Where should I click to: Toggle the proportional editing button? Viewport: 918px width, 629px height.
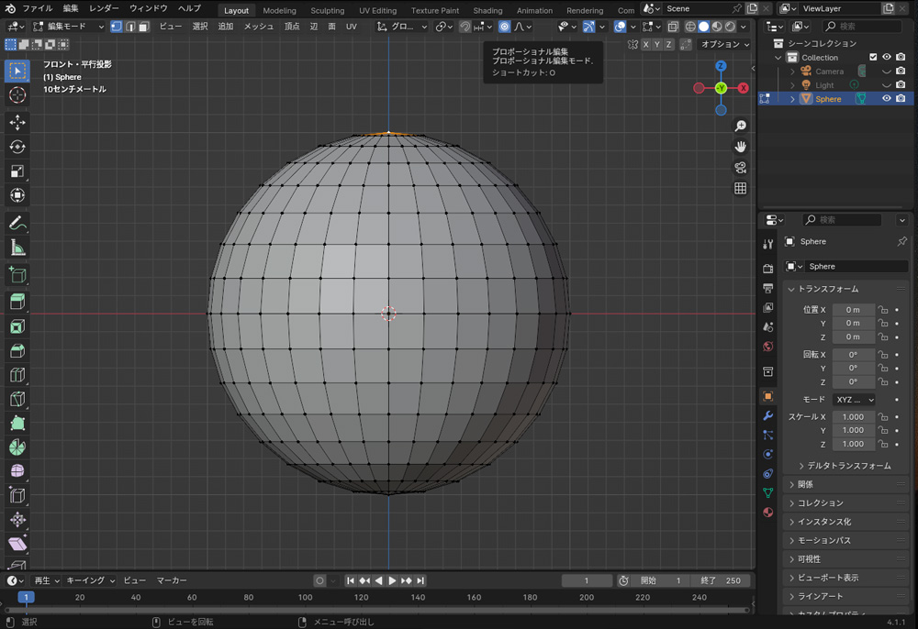click(x=504, y=27)
